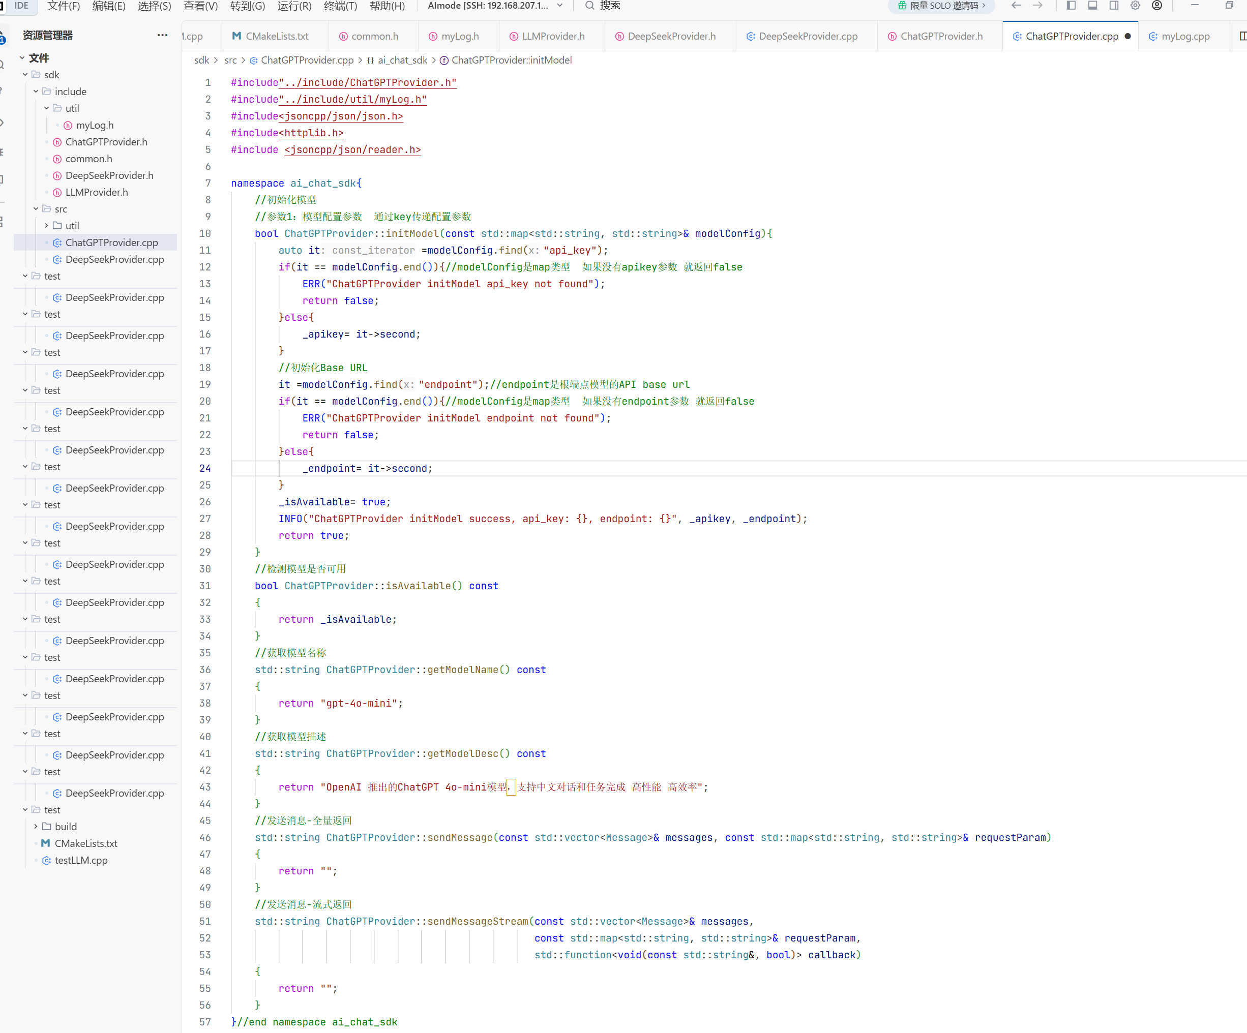The height and width of the screenshot is (1033, 1247).
Task: Open the 终端(T) menu
Action: pyautogui.click(x=340, y=6)
